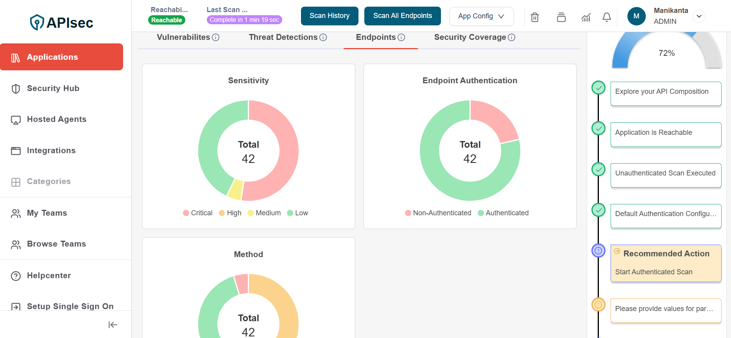The height and width of the screenshot is (338, 731).
Task: Click the APIsec logo
Action: coord(62,22)
